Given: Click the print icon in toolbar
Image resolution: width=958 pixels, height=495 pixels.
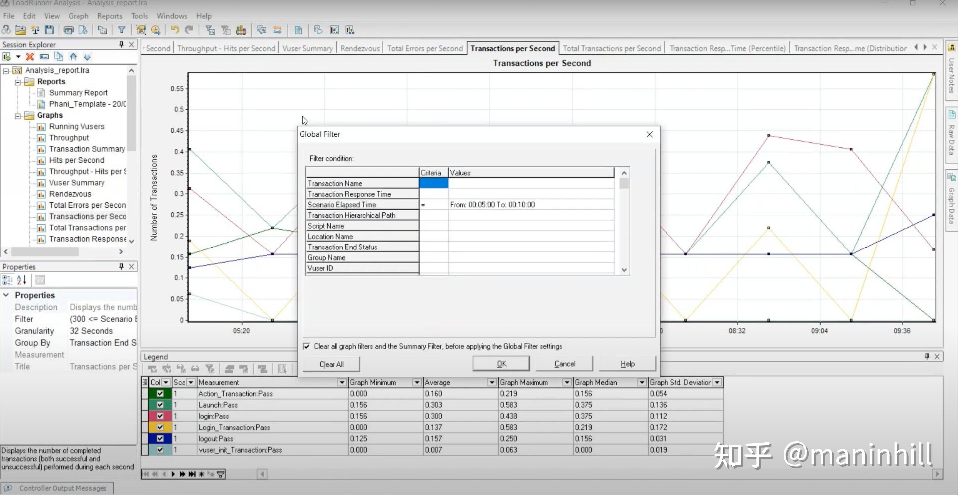Looking at the screenshot, I should tap(68, 30).
